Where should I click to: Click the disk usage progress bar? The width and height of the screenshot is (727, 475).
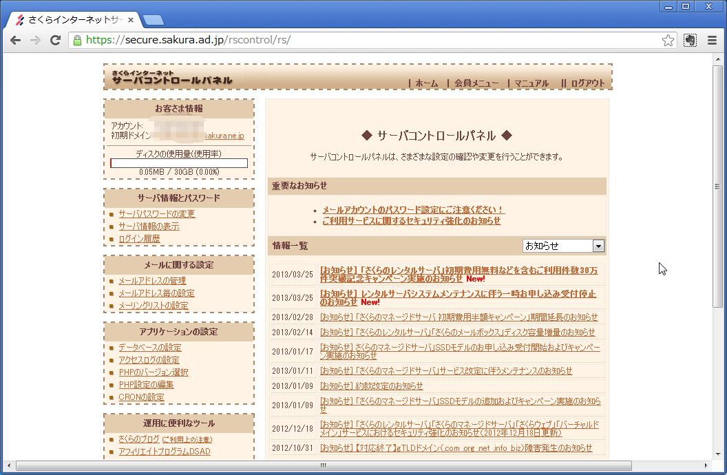[x=179, y=163]
